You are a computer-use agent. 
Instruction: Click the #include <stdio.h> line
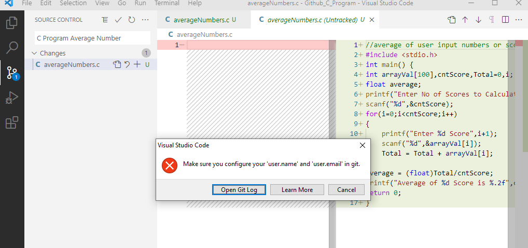pyautogui.click(x=401, y=55)
